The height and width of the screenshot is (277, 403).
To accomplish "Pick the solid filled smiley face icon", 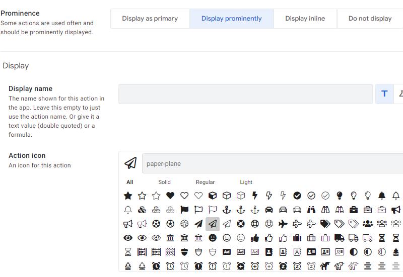I will 213,238.
